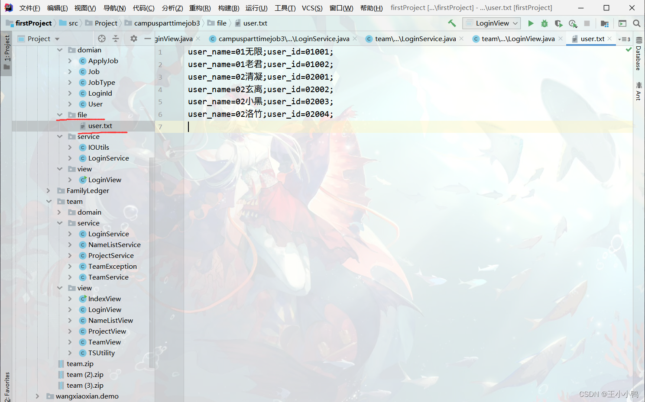Viewport: 645px width, 402px height.
Task: Show hidden tabs list indicator
Action: click(624, 39)
